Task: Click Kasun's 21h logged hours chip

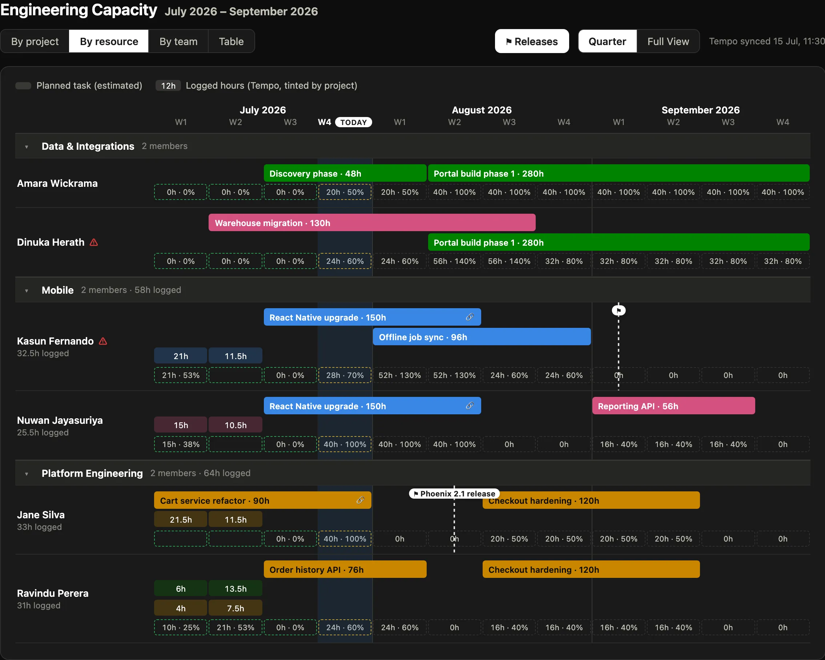Action: [181, 356]
